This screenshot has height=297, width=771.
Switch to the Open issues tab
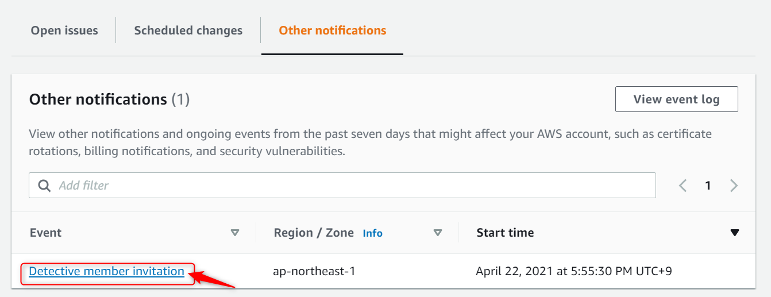click(x=64, y=30)
